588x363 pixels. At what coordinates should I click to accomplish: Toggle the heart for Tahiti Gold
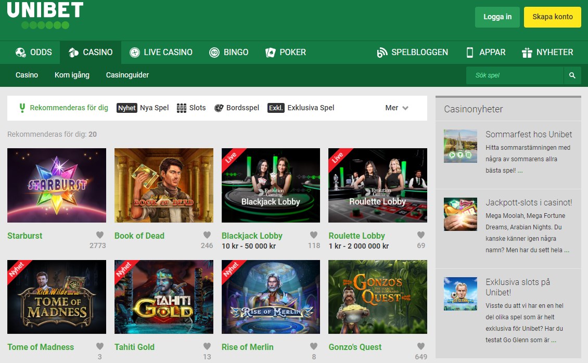click(x=207, y=346)
